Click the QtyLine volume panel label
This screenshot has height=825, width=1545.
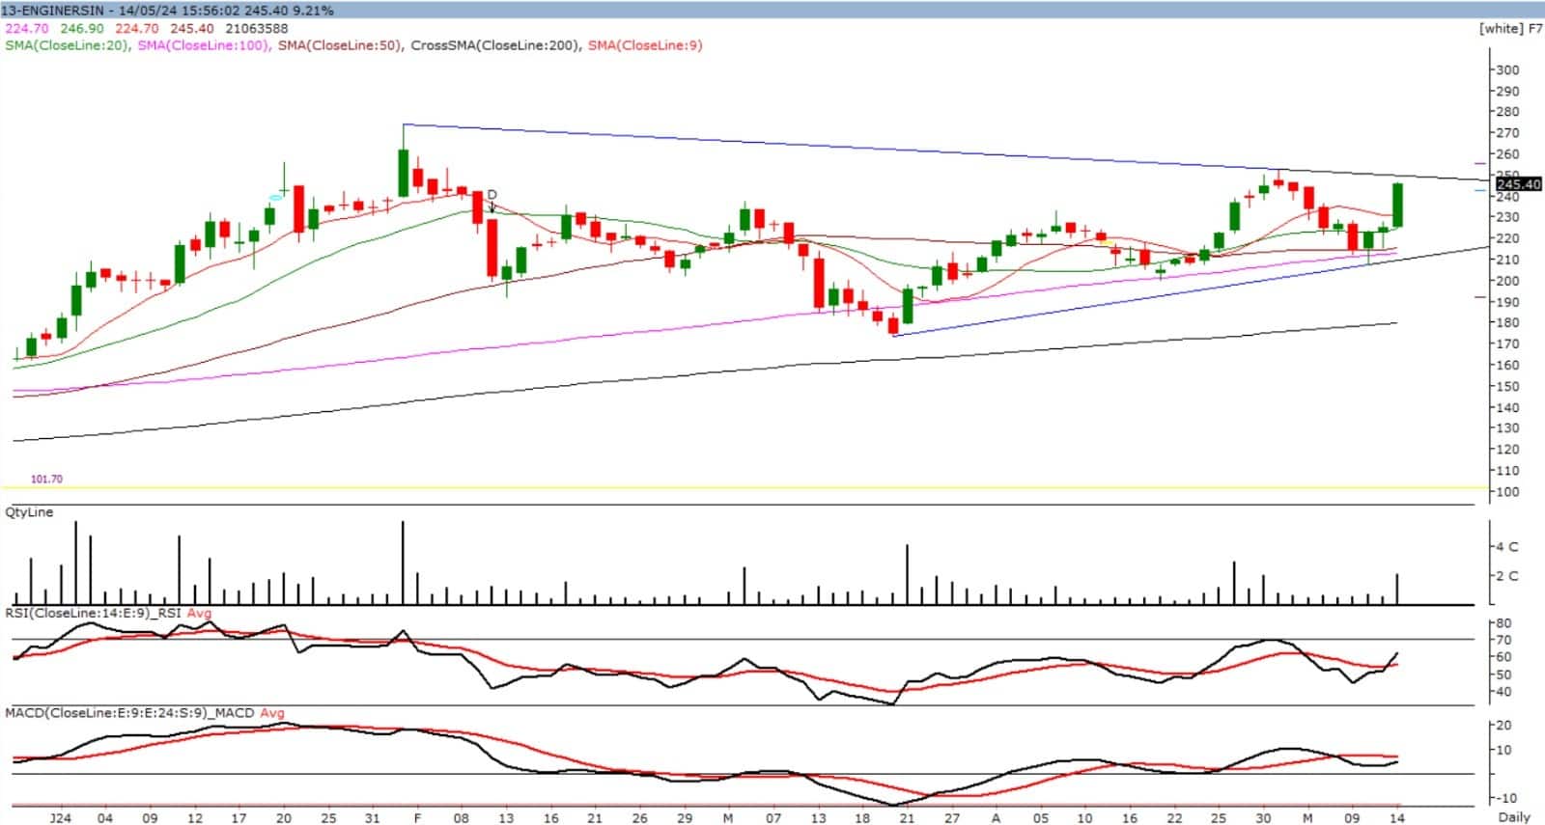(29, 512)
